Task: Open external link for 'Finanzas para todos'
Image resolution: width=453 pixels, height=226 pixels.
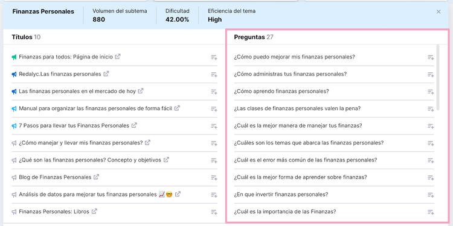Action: click(118, 57)
